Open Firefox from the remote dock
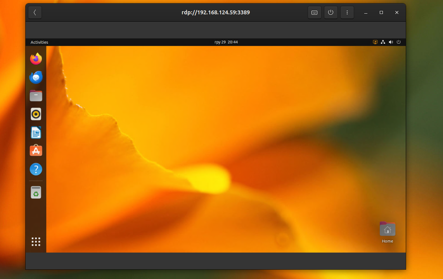This screenshot has height=279, width=443. (x=36, y=58)
